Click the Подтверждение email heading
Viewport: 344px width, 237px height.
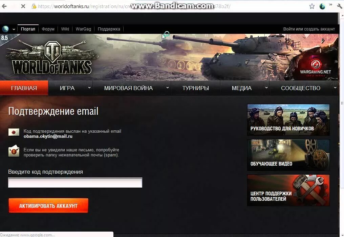click(x=53, y=111)
